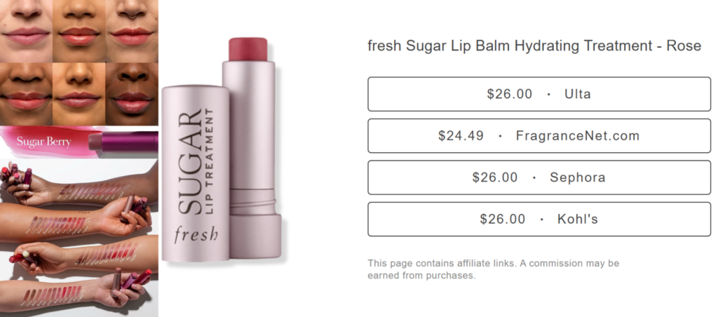Click the product title ending in Rose
Viewport: 718px width, 317px height.
coord(534,46)
